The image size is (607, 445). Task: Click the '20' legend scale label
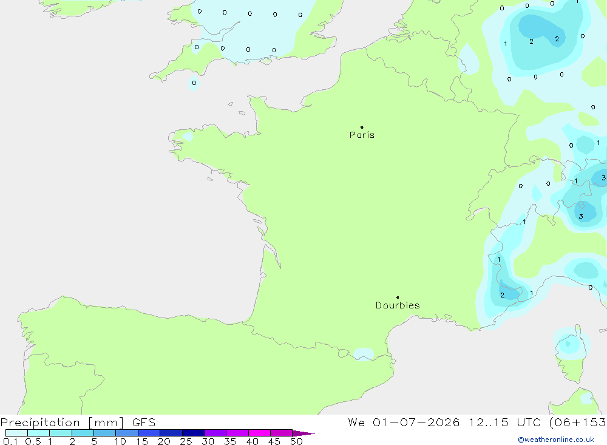(164, 441)
